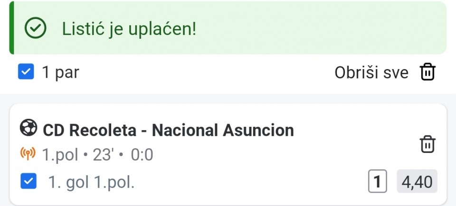The width and height of the screenshot is (456, 206).
Task: Click the orange live broadcast icon
Action: point(28,154)
